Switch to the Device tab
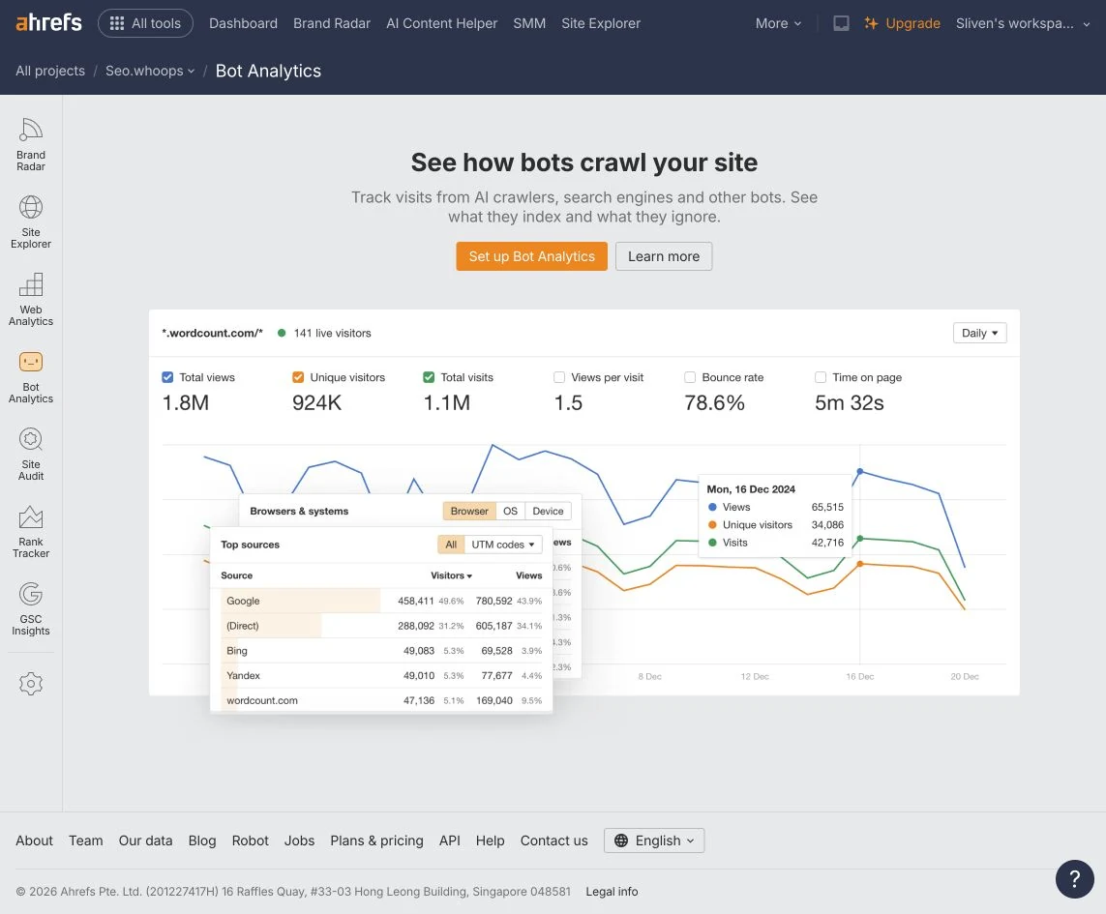This screenshot has width=1106, height=914. [548, 512]
